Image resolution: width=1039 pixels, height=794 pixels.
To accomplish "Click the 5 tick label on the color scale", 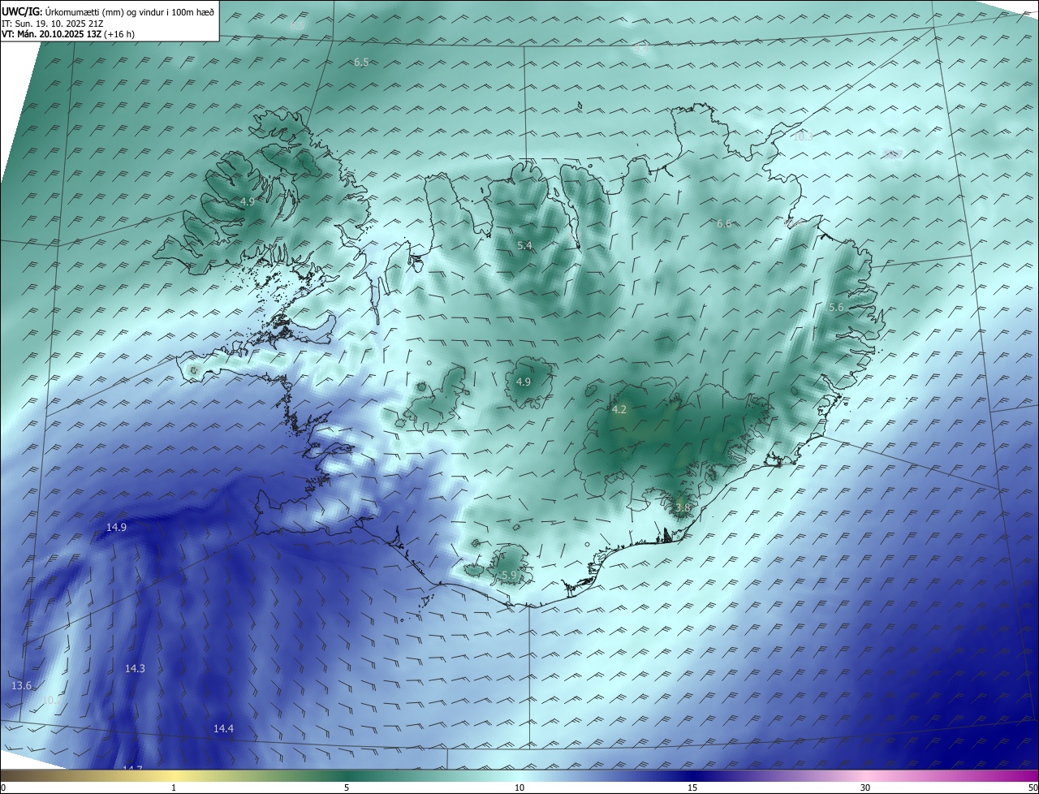I will 347,788.
